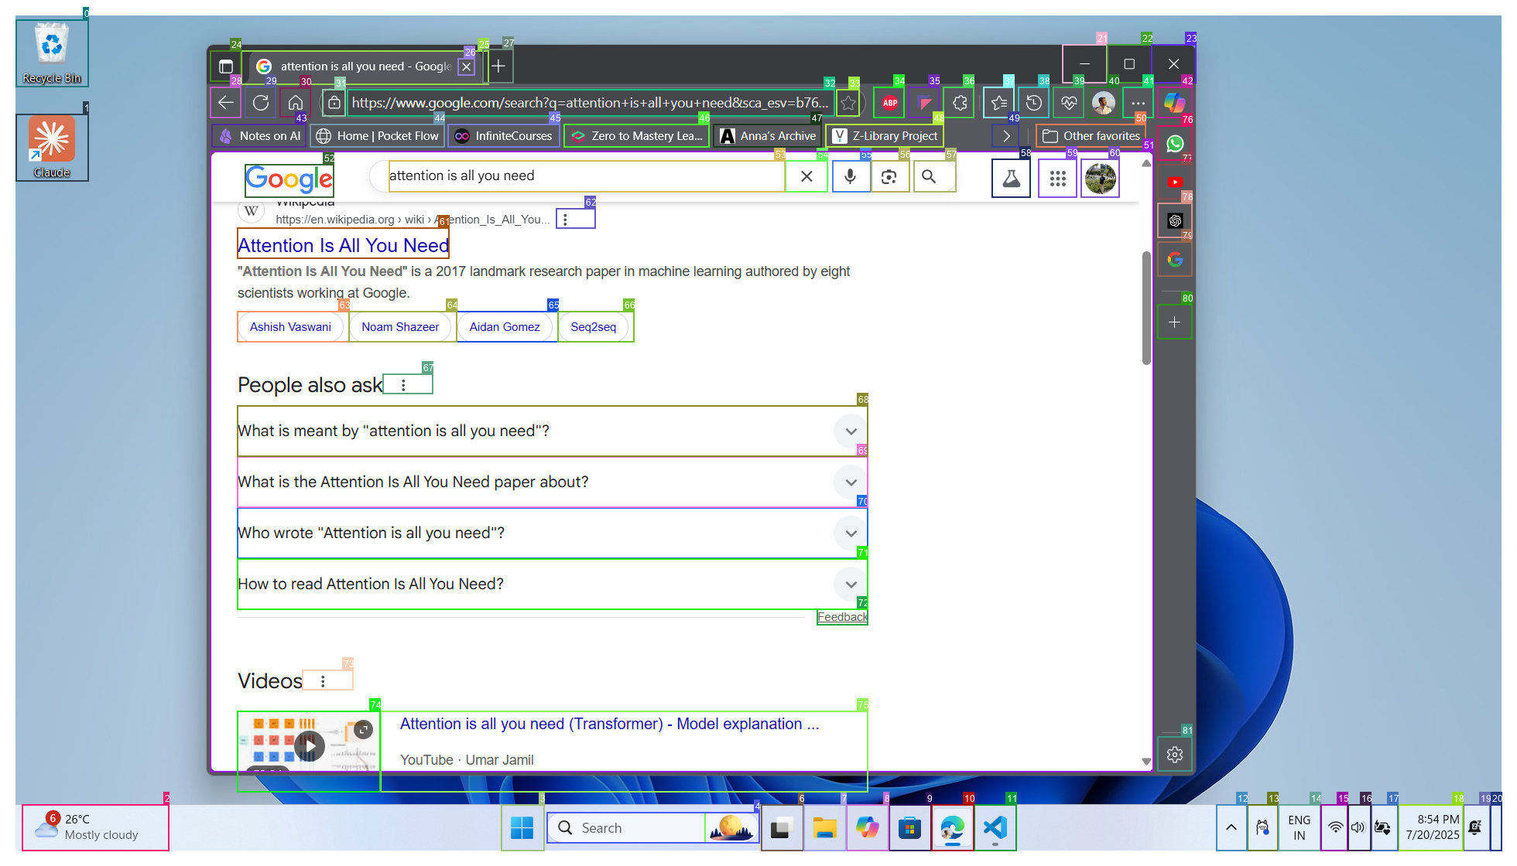Open ChatGPT in Edge sidebar

[1175, 220]
